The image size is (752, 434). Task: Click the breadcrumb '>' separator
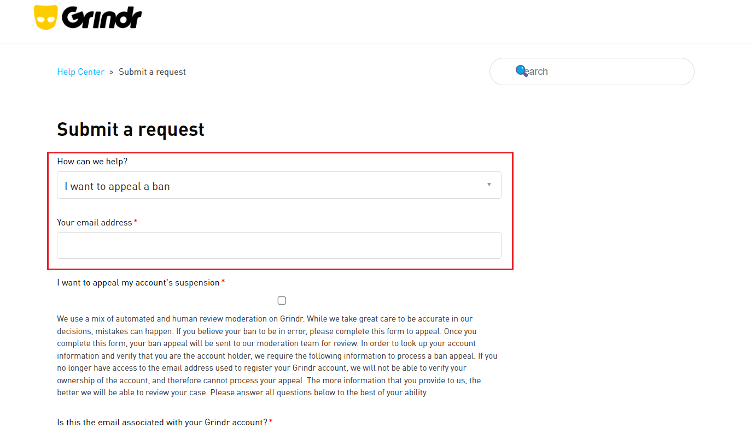[x=112, y=72]
